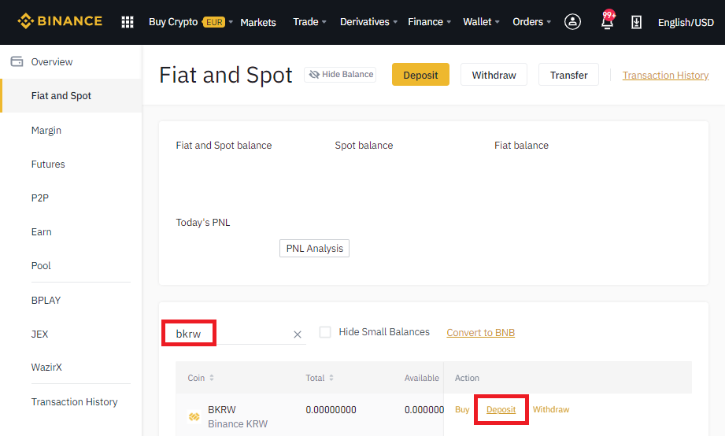This screenshot has height=436, width=725.
Task: Click the 0.00000000 total balance value
Action: 331,410
